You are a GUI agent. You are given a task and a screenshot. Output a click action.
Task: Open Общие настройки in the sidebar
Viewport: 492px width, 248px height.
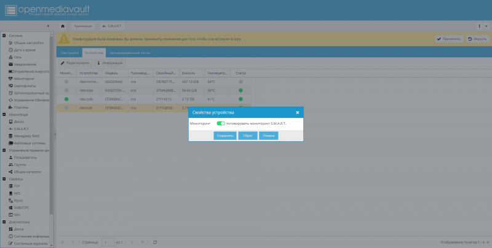point(29,43)
